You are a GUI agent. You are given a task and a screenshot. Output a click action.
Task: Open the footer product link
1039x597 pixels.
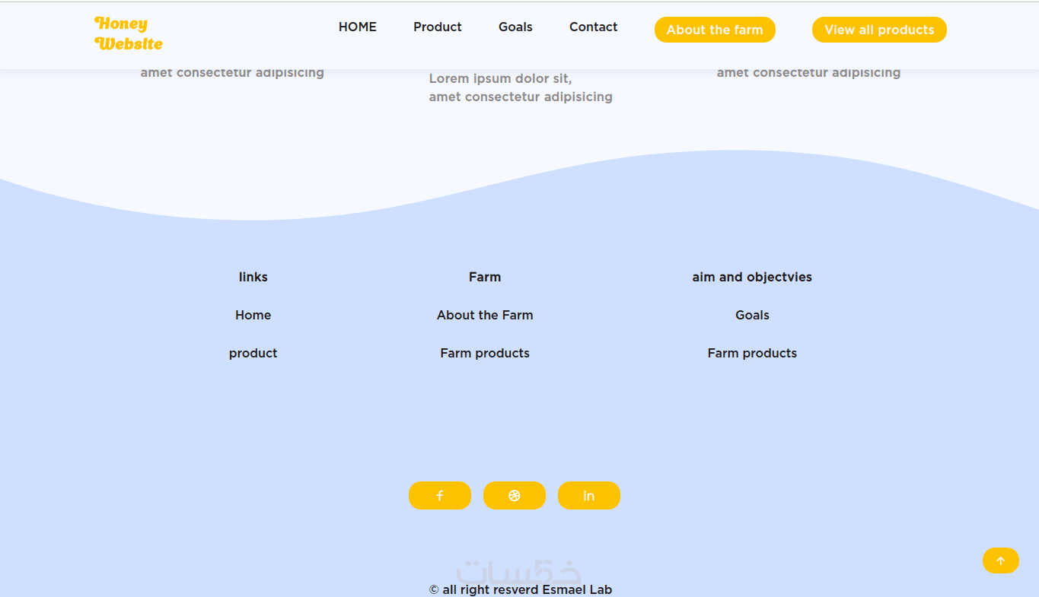pyautogui.click(x=253, y=353)
